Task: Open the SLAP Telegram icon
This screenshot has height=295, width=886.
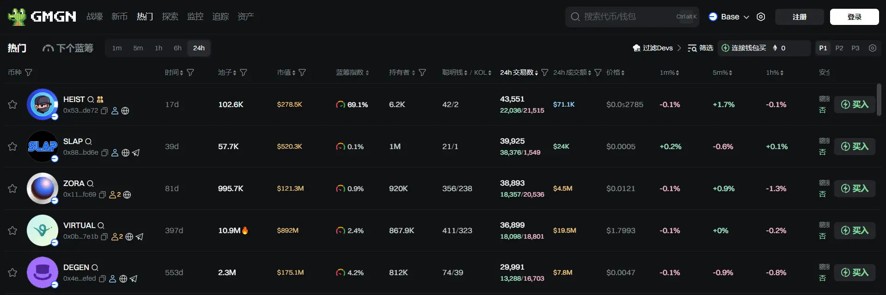Action: [x=136, y=153]
